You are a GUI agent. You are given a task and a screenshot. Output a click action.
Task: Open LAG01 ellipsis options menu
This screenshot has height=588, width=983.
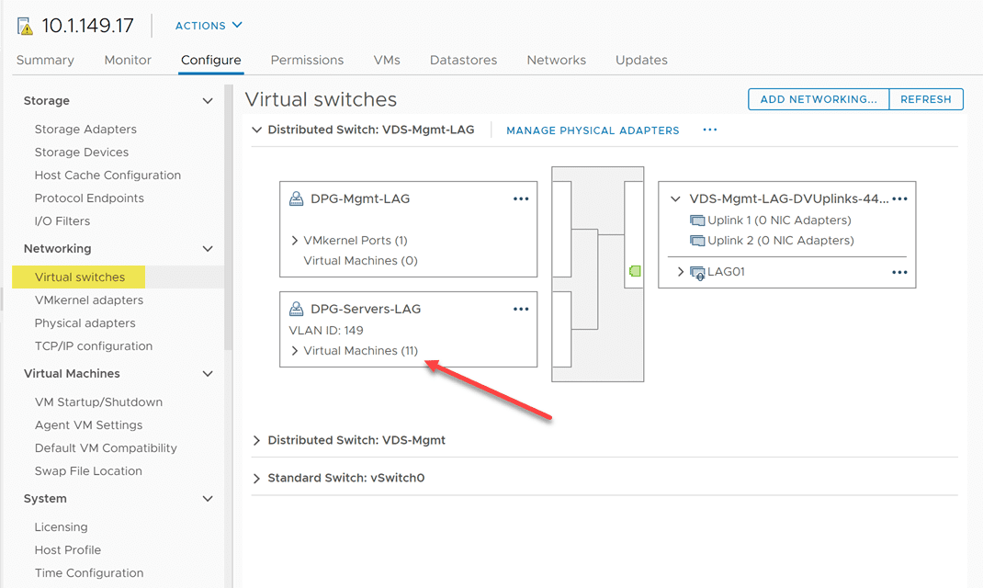click(899, 272)
